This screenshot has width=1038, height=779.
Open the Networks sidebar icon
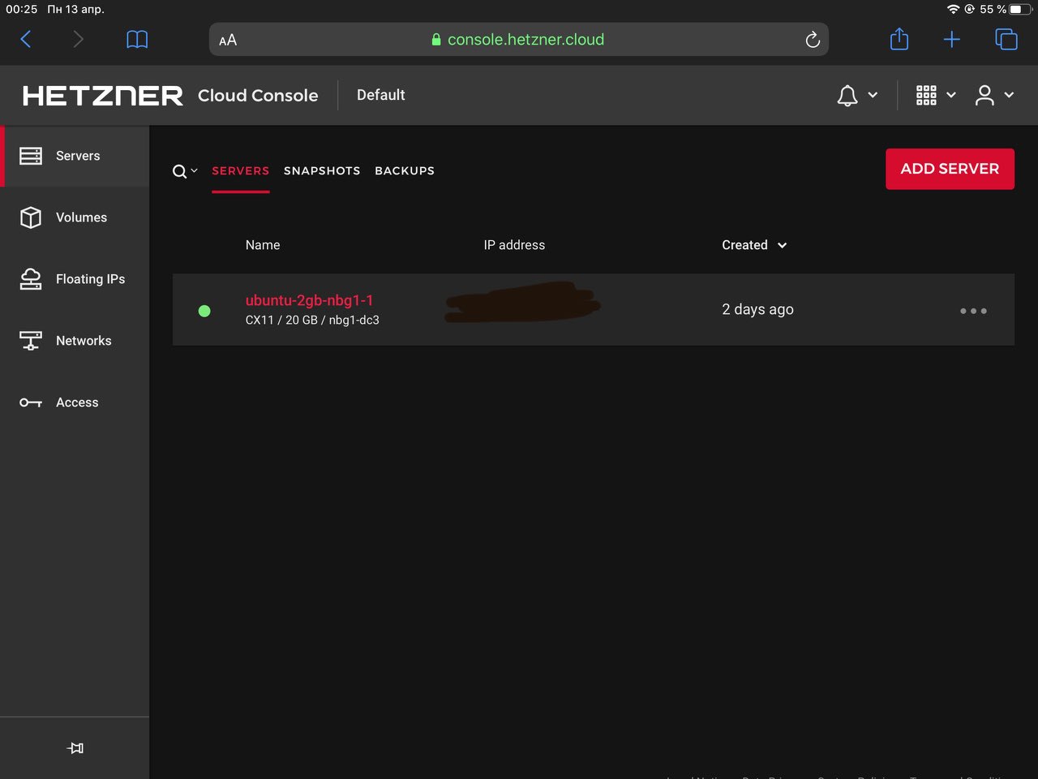[31, 341]
